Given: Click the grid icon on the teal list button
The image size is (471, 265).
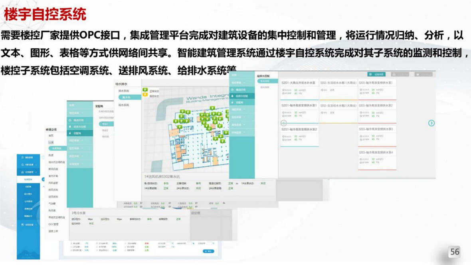Looking at the screenshot, I should [371, 75].
